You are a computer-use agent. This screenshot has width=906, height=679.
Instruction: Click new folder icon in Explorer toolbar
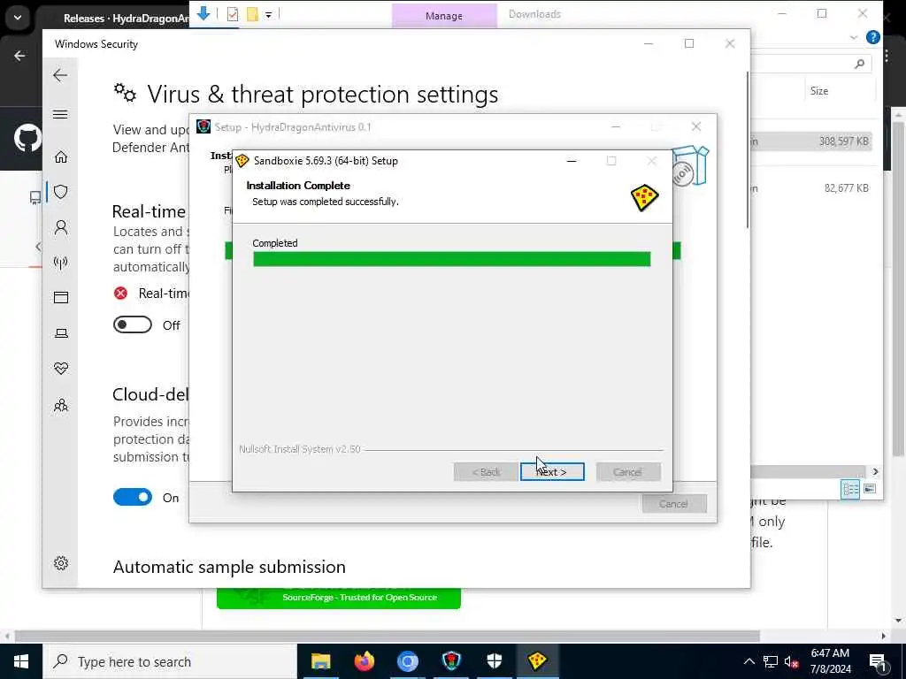(x=252, y=14)
